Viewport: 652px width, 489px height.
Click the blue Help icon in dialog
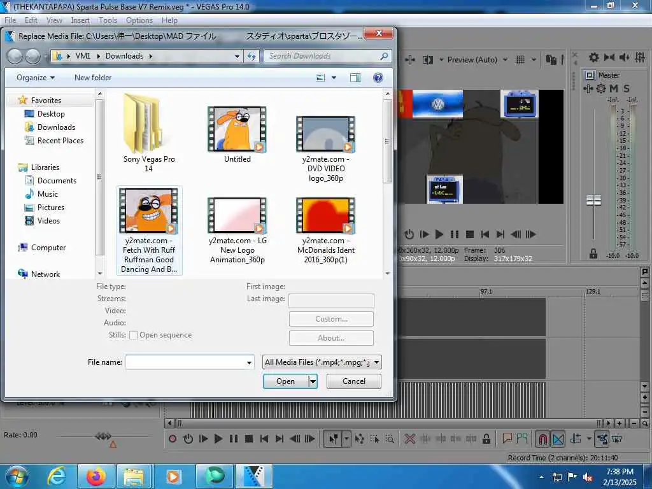(378, 78)
